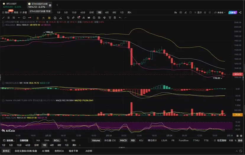Open the 委单区 order area tab
This screenshot has height=155, width=245.
(x=6, y=151)
